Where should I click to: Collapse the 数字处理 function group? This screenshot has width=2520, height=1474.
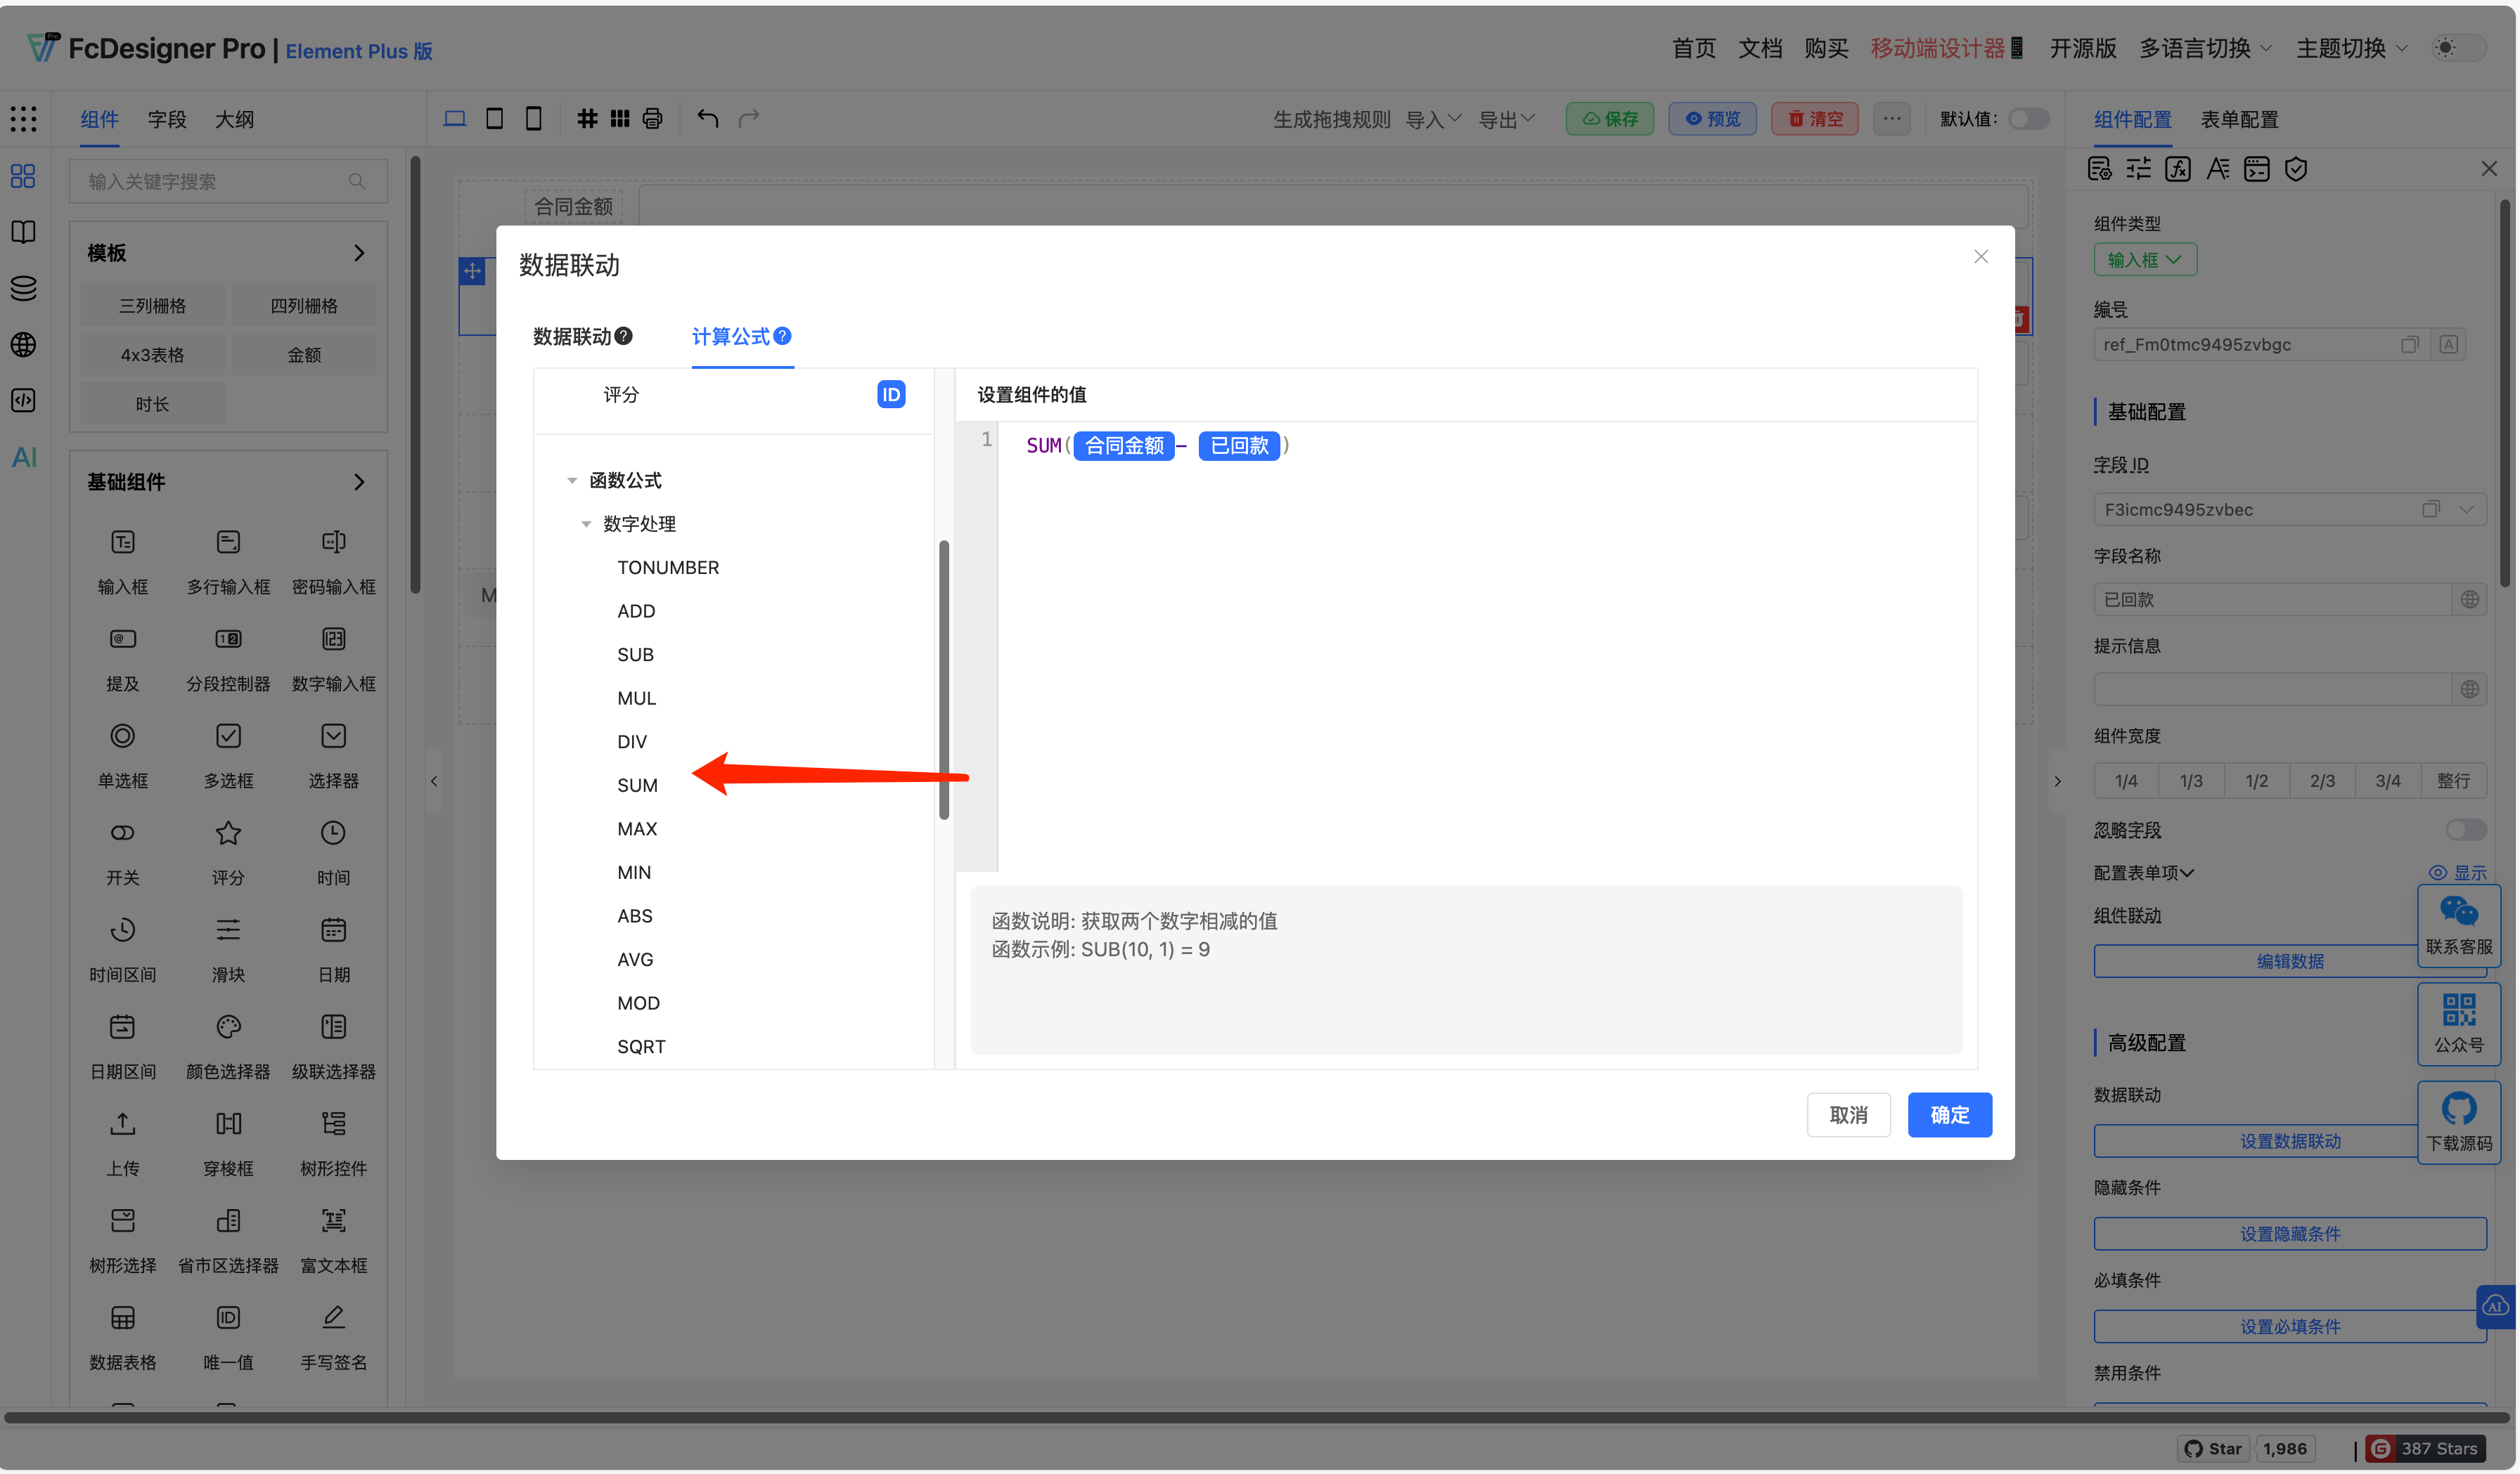(587, 523)
